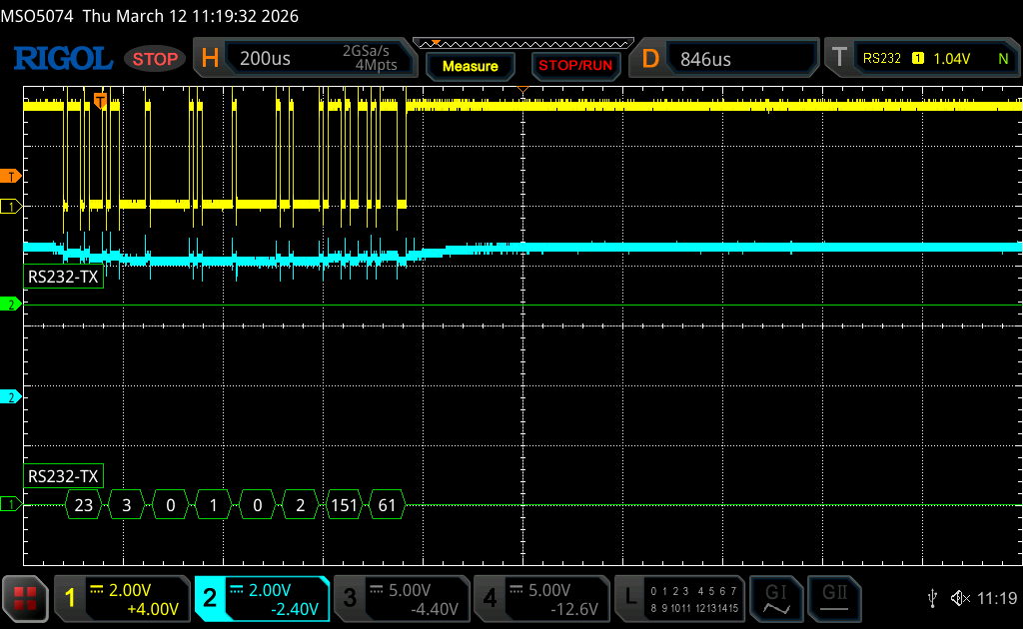Click the orange trigger position marker on waveform
Viewport: 1023px width, 629px height.
[100, 100]
